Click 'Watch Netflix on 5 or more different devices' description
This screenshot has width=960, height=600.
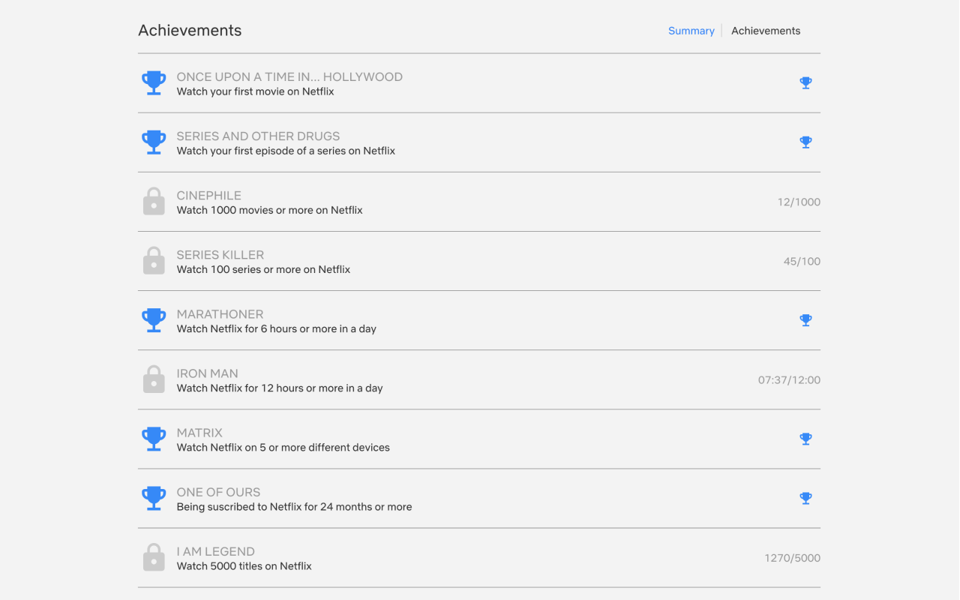283,447
